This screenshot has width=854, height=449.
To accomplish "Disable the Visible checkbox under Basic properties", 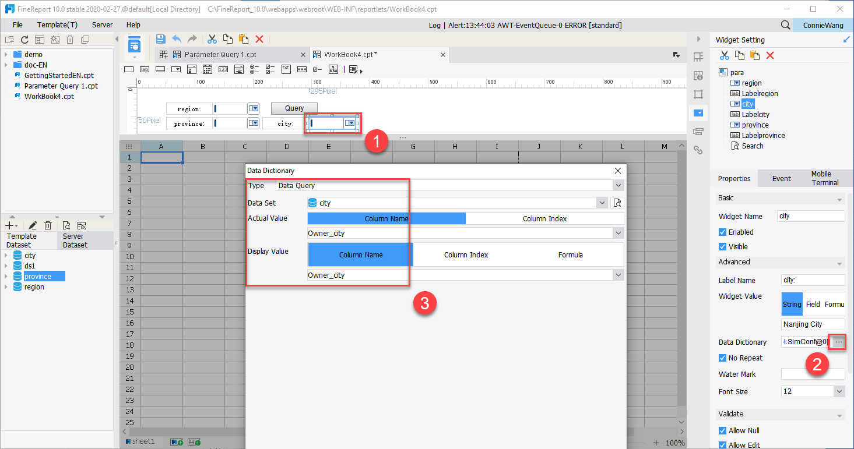I will pos(723,246).
